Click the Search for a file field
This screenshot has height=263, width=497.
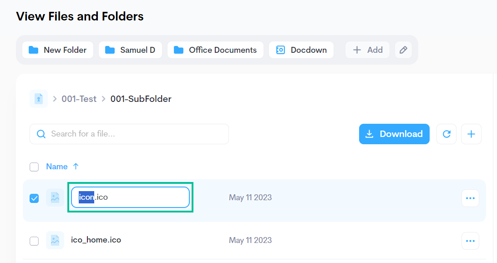point(129,134)
